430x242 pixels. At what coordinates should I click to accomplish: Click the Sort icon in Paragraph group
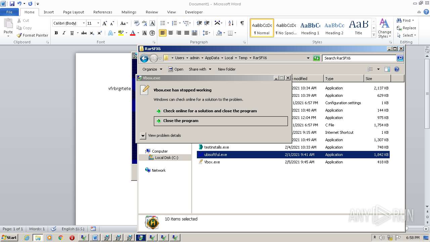231,23
